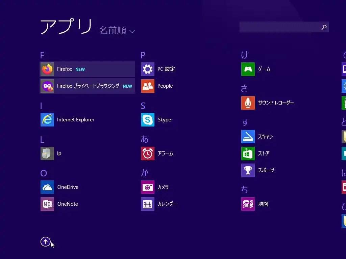The image size is (346, 259).
Task: Click the 'Internet Explorer' label
Action: 76,120
